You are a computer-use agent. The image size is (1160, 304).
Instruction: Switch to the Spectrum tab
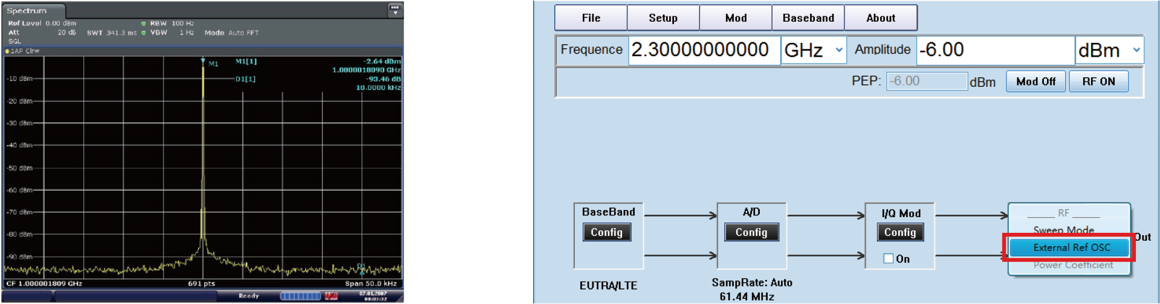(27, 11)
